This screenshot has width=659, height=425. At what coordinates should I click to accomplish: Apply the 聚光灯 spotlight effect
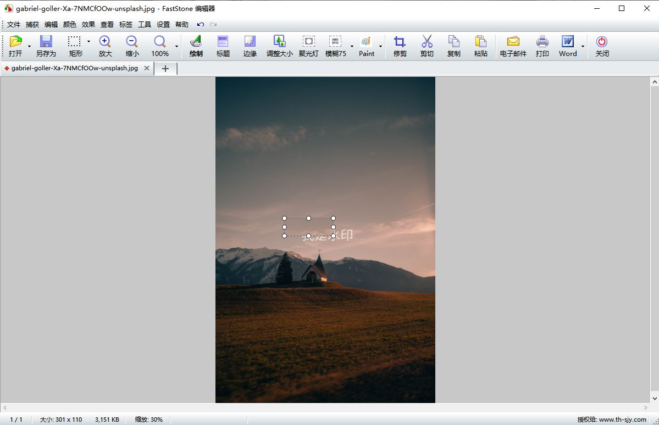pos(308,46)
